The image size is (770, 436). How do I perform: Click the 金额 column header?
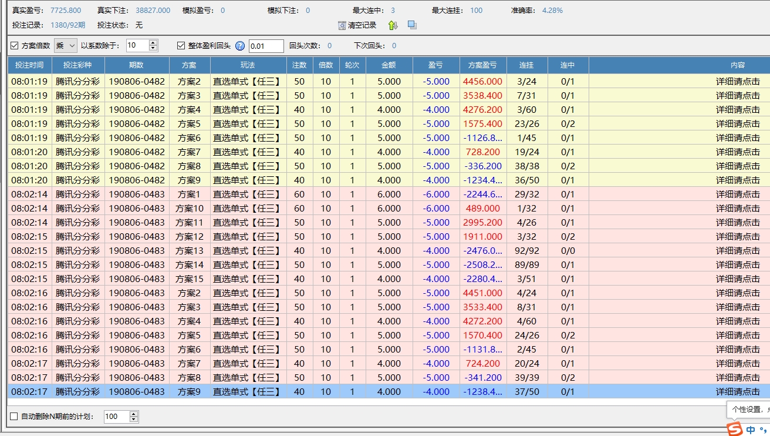[x=389, y=65]
